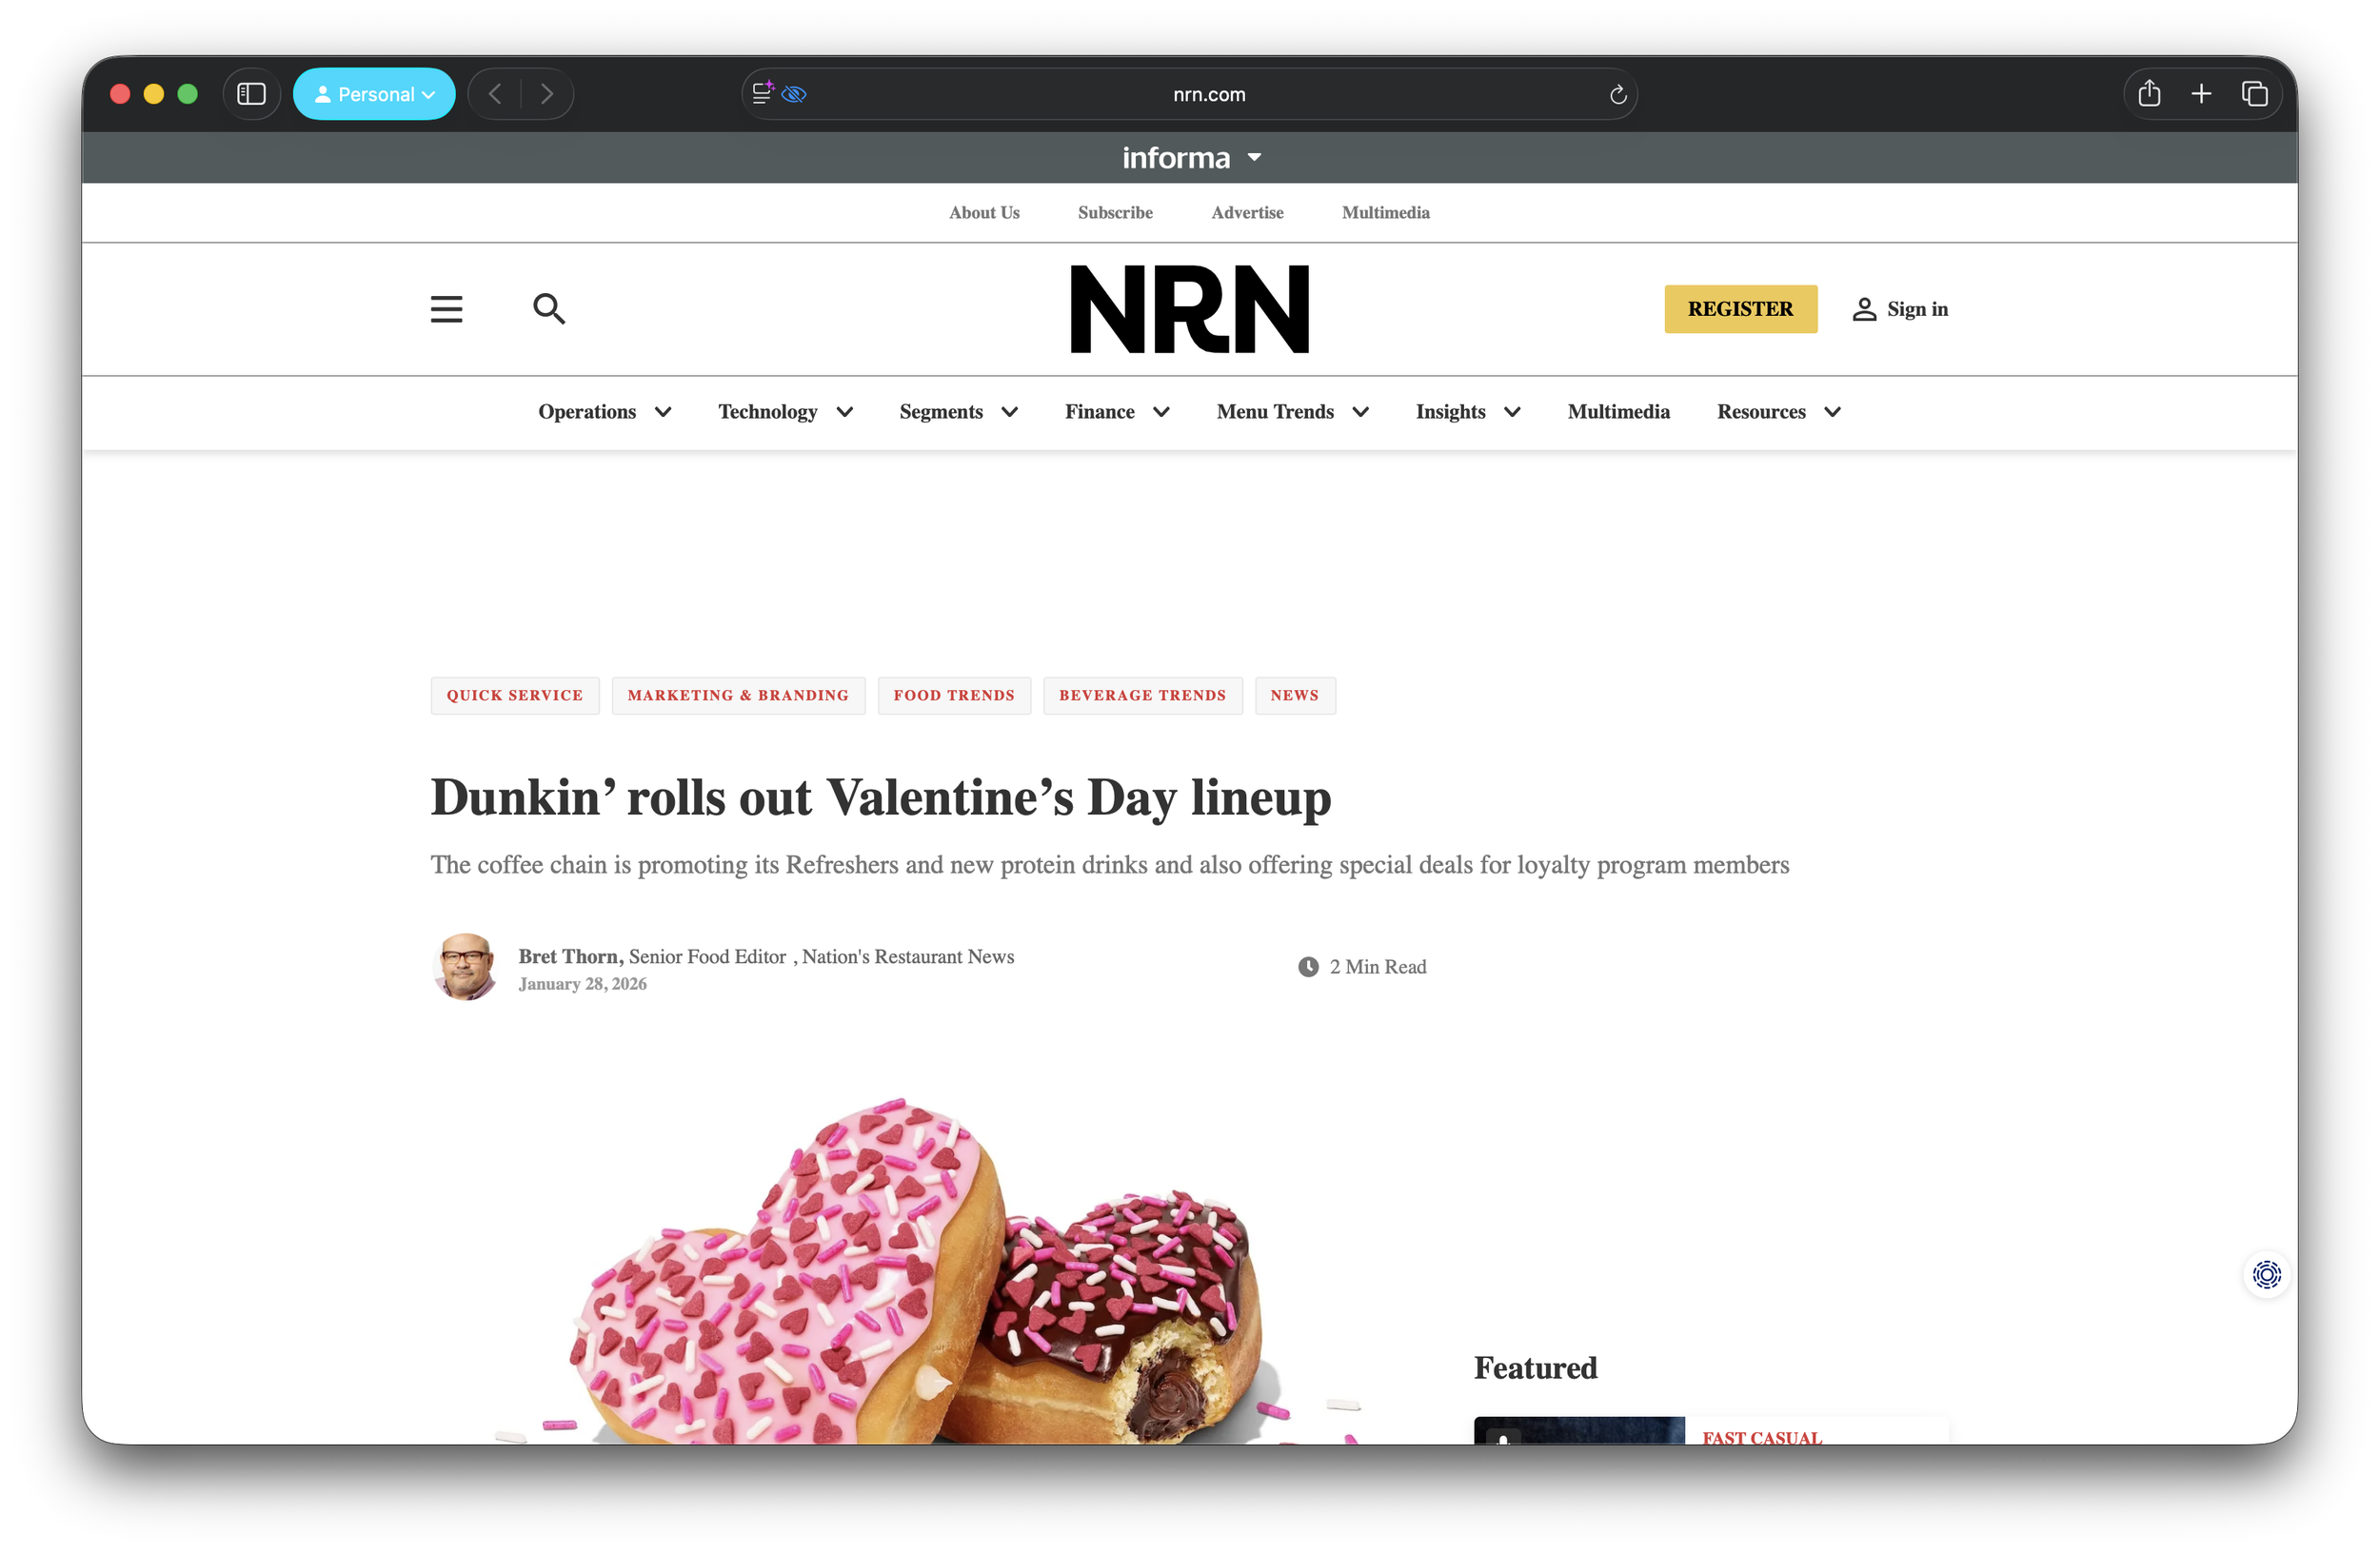Open the site hamburger menu
This screenshot has height=1553, width=2380.
(x=446, y=309)
